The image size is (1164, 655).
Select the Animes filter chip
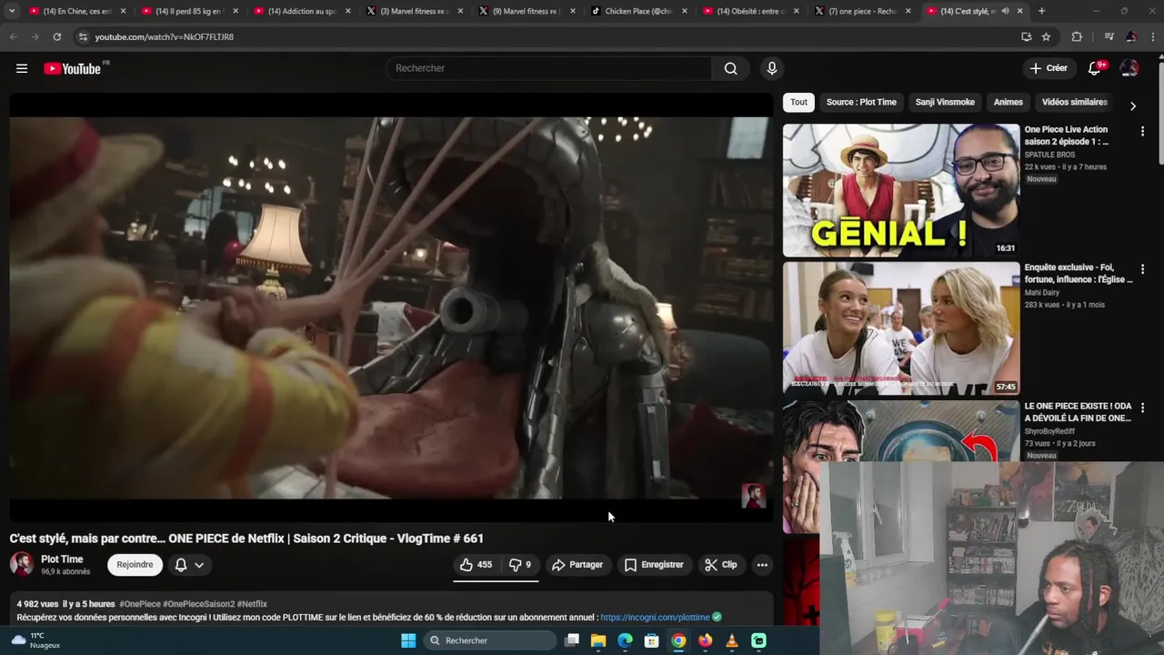click(x=1008, y=102)
